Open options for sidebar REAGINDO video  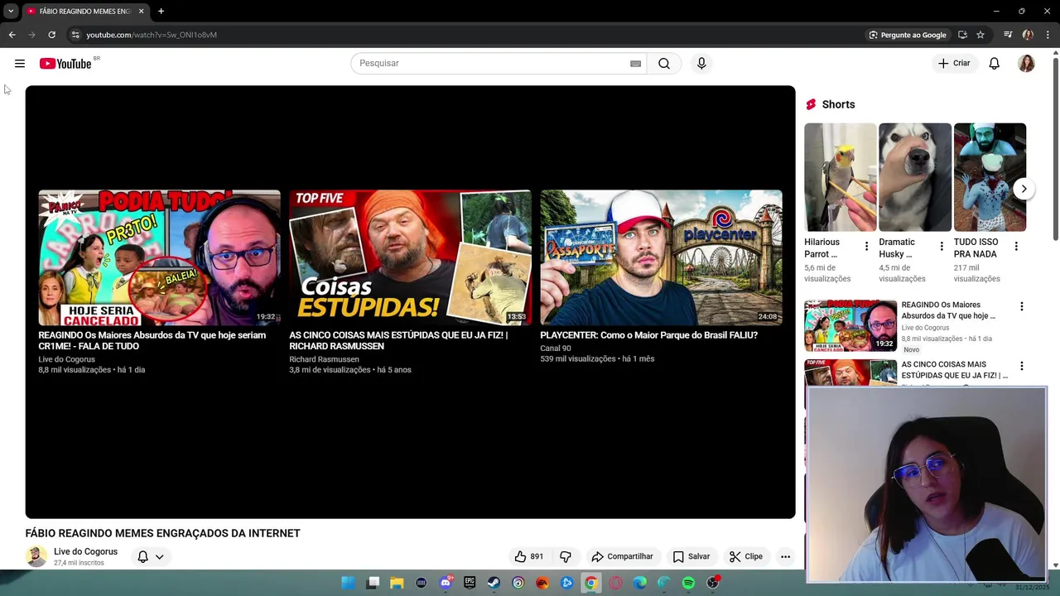(1021, 306)
